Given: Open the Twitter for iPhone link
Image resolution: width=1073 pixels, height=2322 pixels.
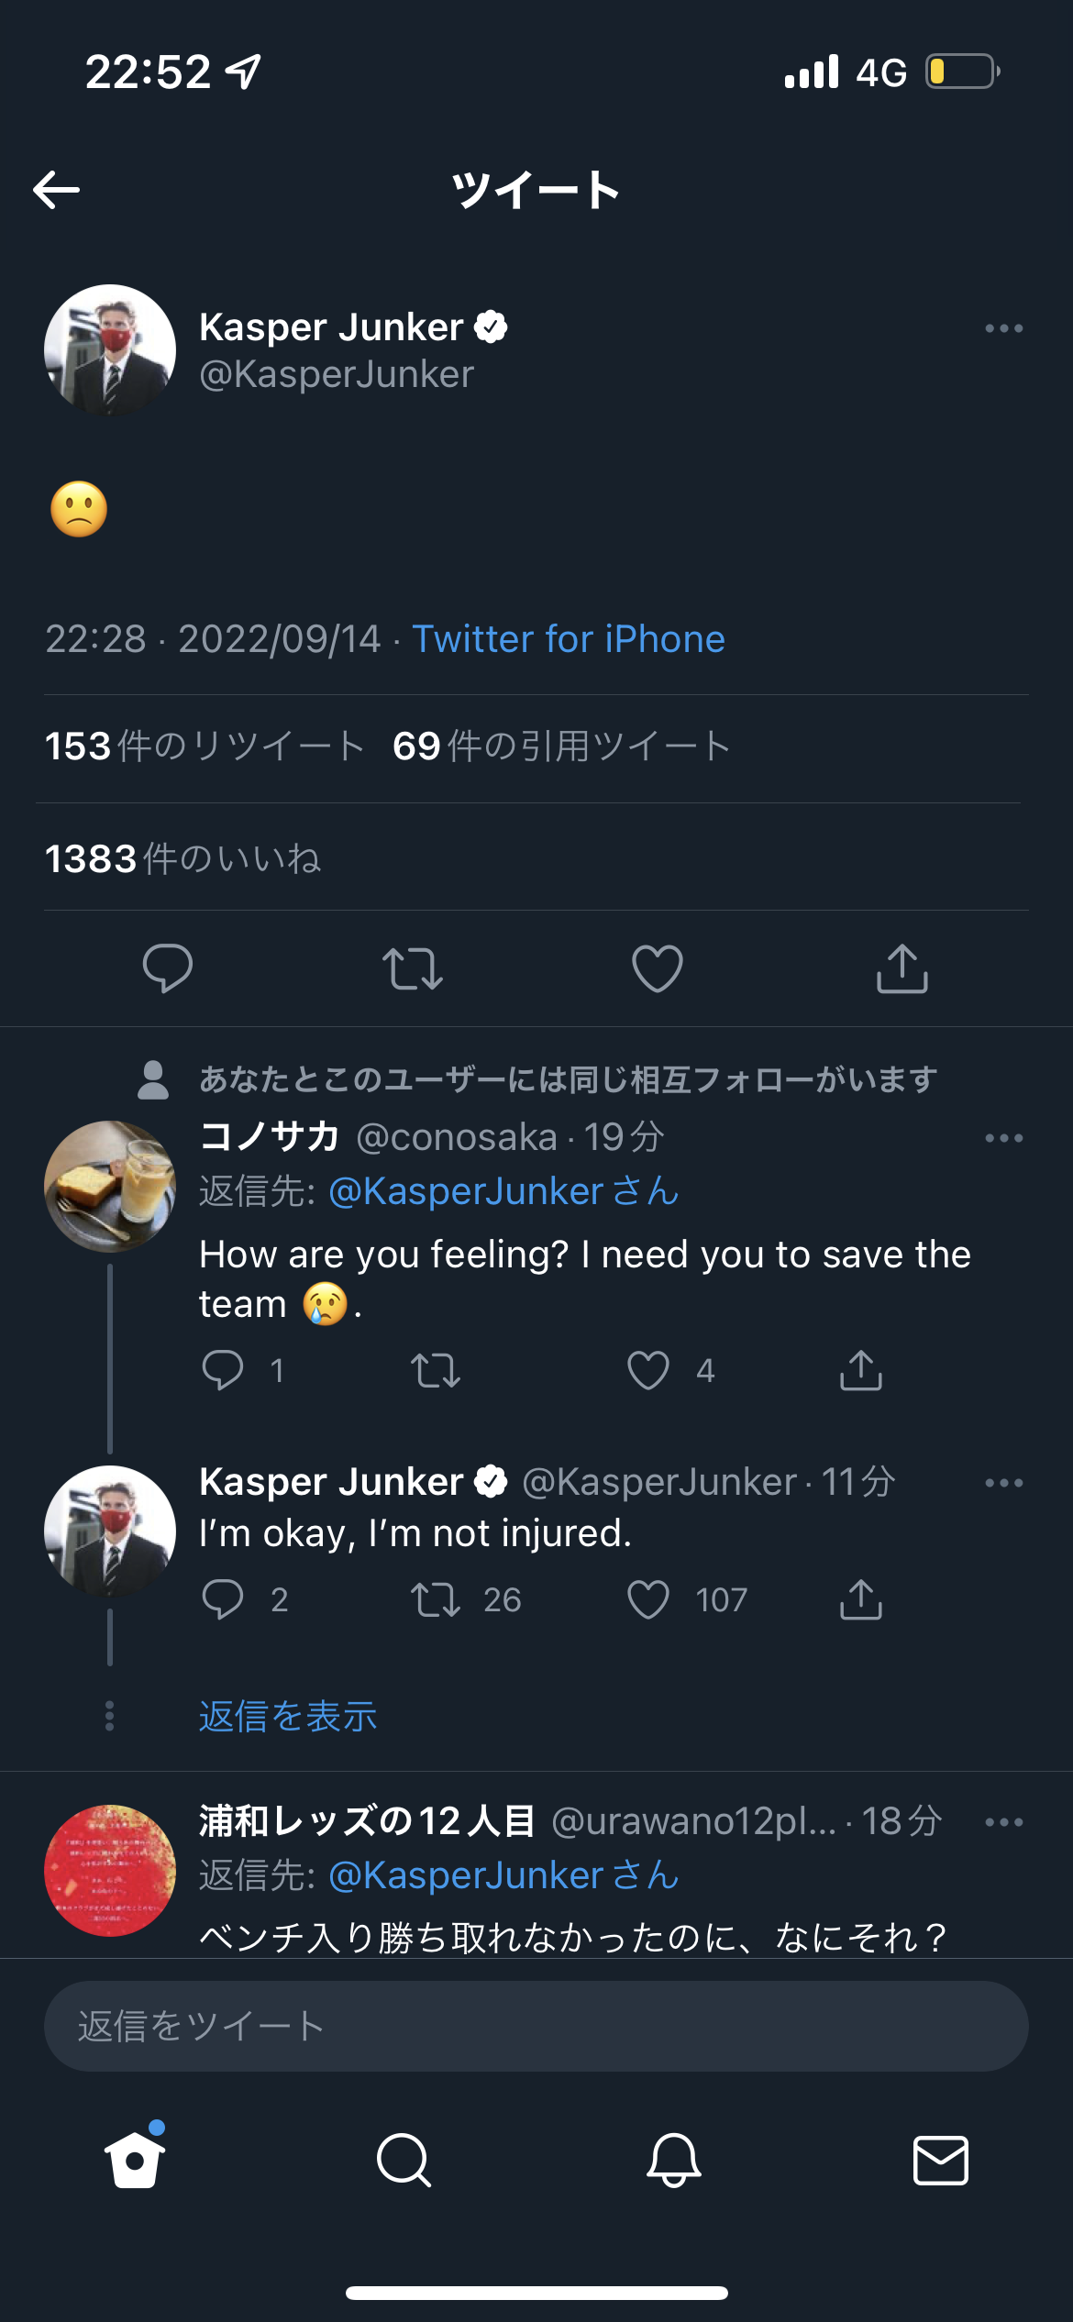Looking at the screenshot, I should pos(569,639).
